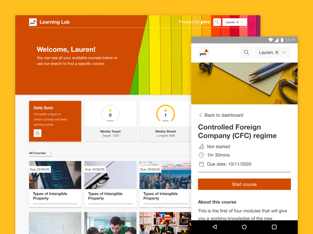The image size is (313, 234).
Task: Open search in the desktop header
Action: (x=217, y=22)
